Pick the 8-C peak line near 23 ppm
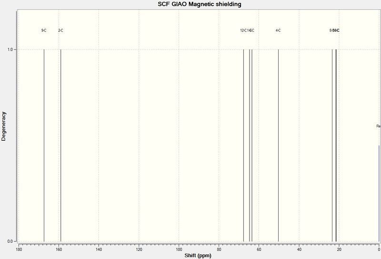This screenshot has height=259, width=381. pos(332,145)
